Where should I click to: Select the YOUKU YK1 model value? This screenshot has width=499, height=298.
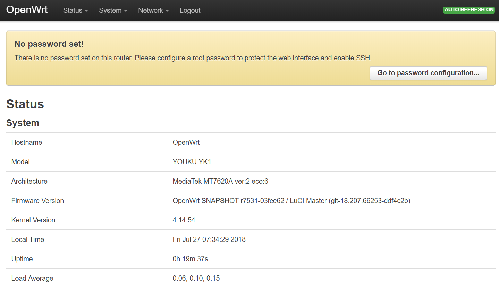(192, 162)
